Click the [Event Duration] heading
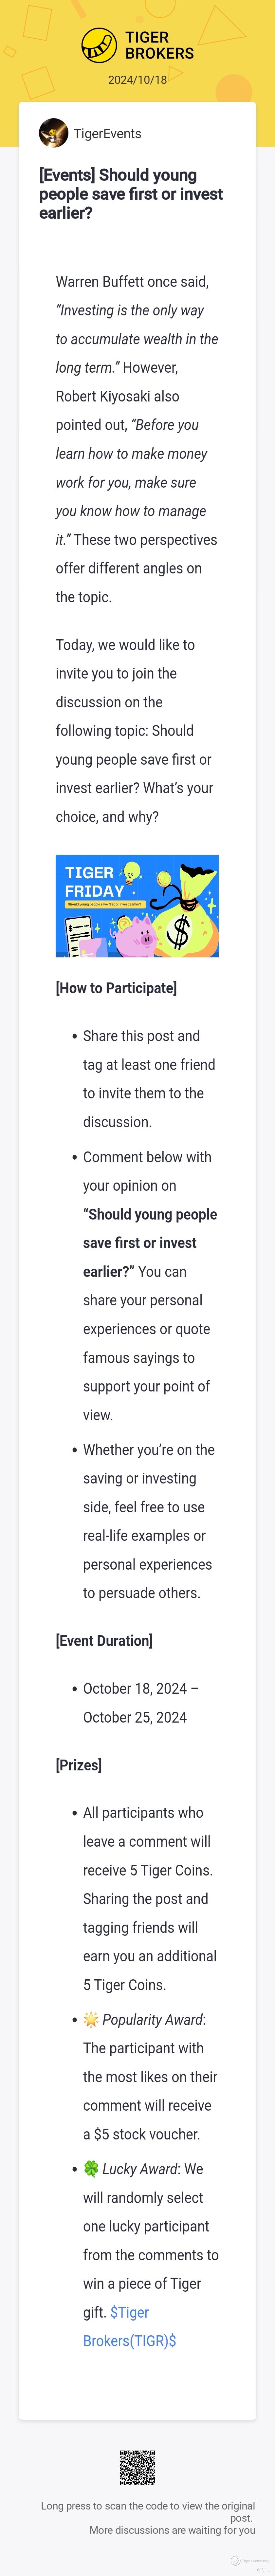275x2576 pixels. coord(104,1641)
